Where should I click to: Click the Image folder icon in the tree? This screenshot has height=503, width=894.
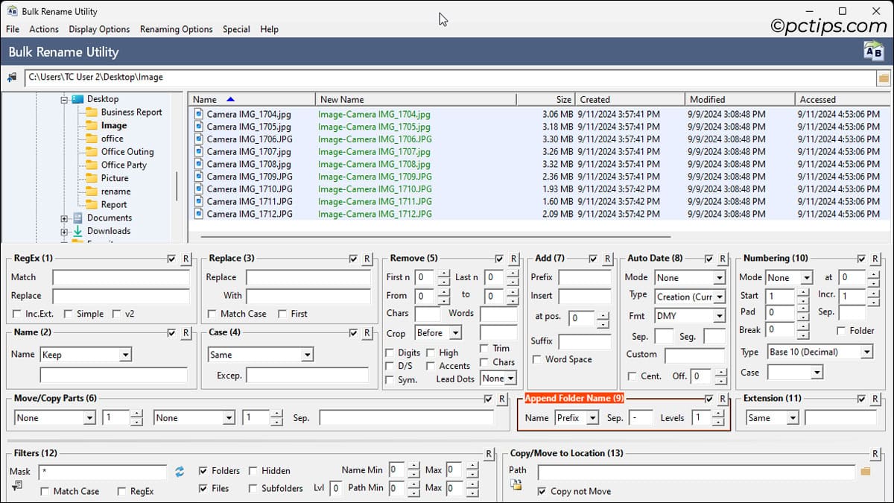coord(92,126)
